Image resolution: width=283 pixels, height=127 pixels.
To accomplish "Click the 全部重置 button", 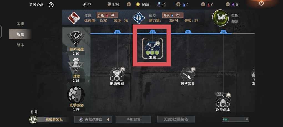I will [133, 120].
